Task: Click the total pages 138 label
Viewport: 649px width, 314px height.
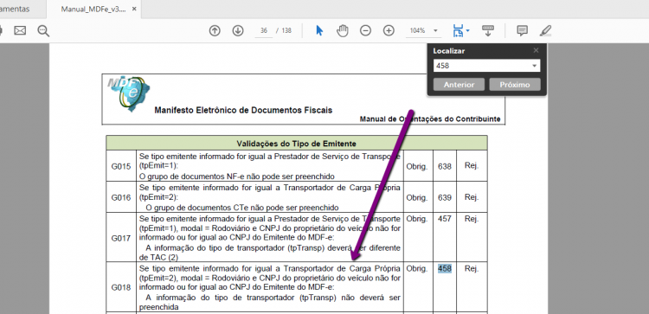Action: [x=286, y=30]
